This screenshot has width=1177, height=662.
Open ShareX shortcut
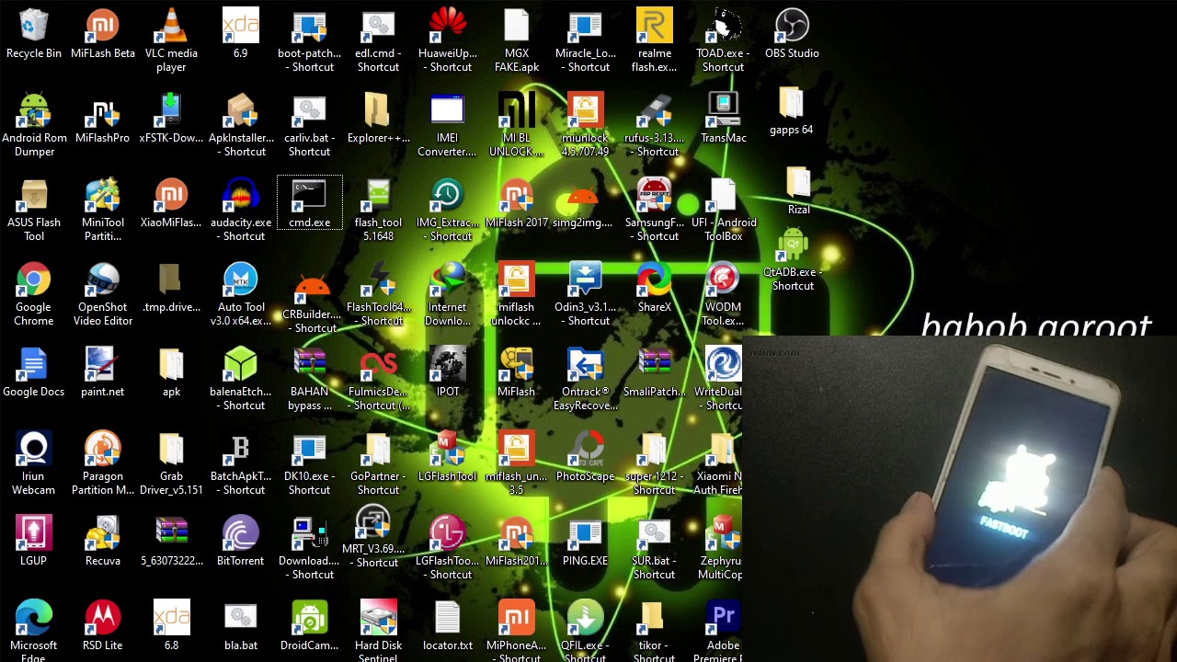coord(654,280)
